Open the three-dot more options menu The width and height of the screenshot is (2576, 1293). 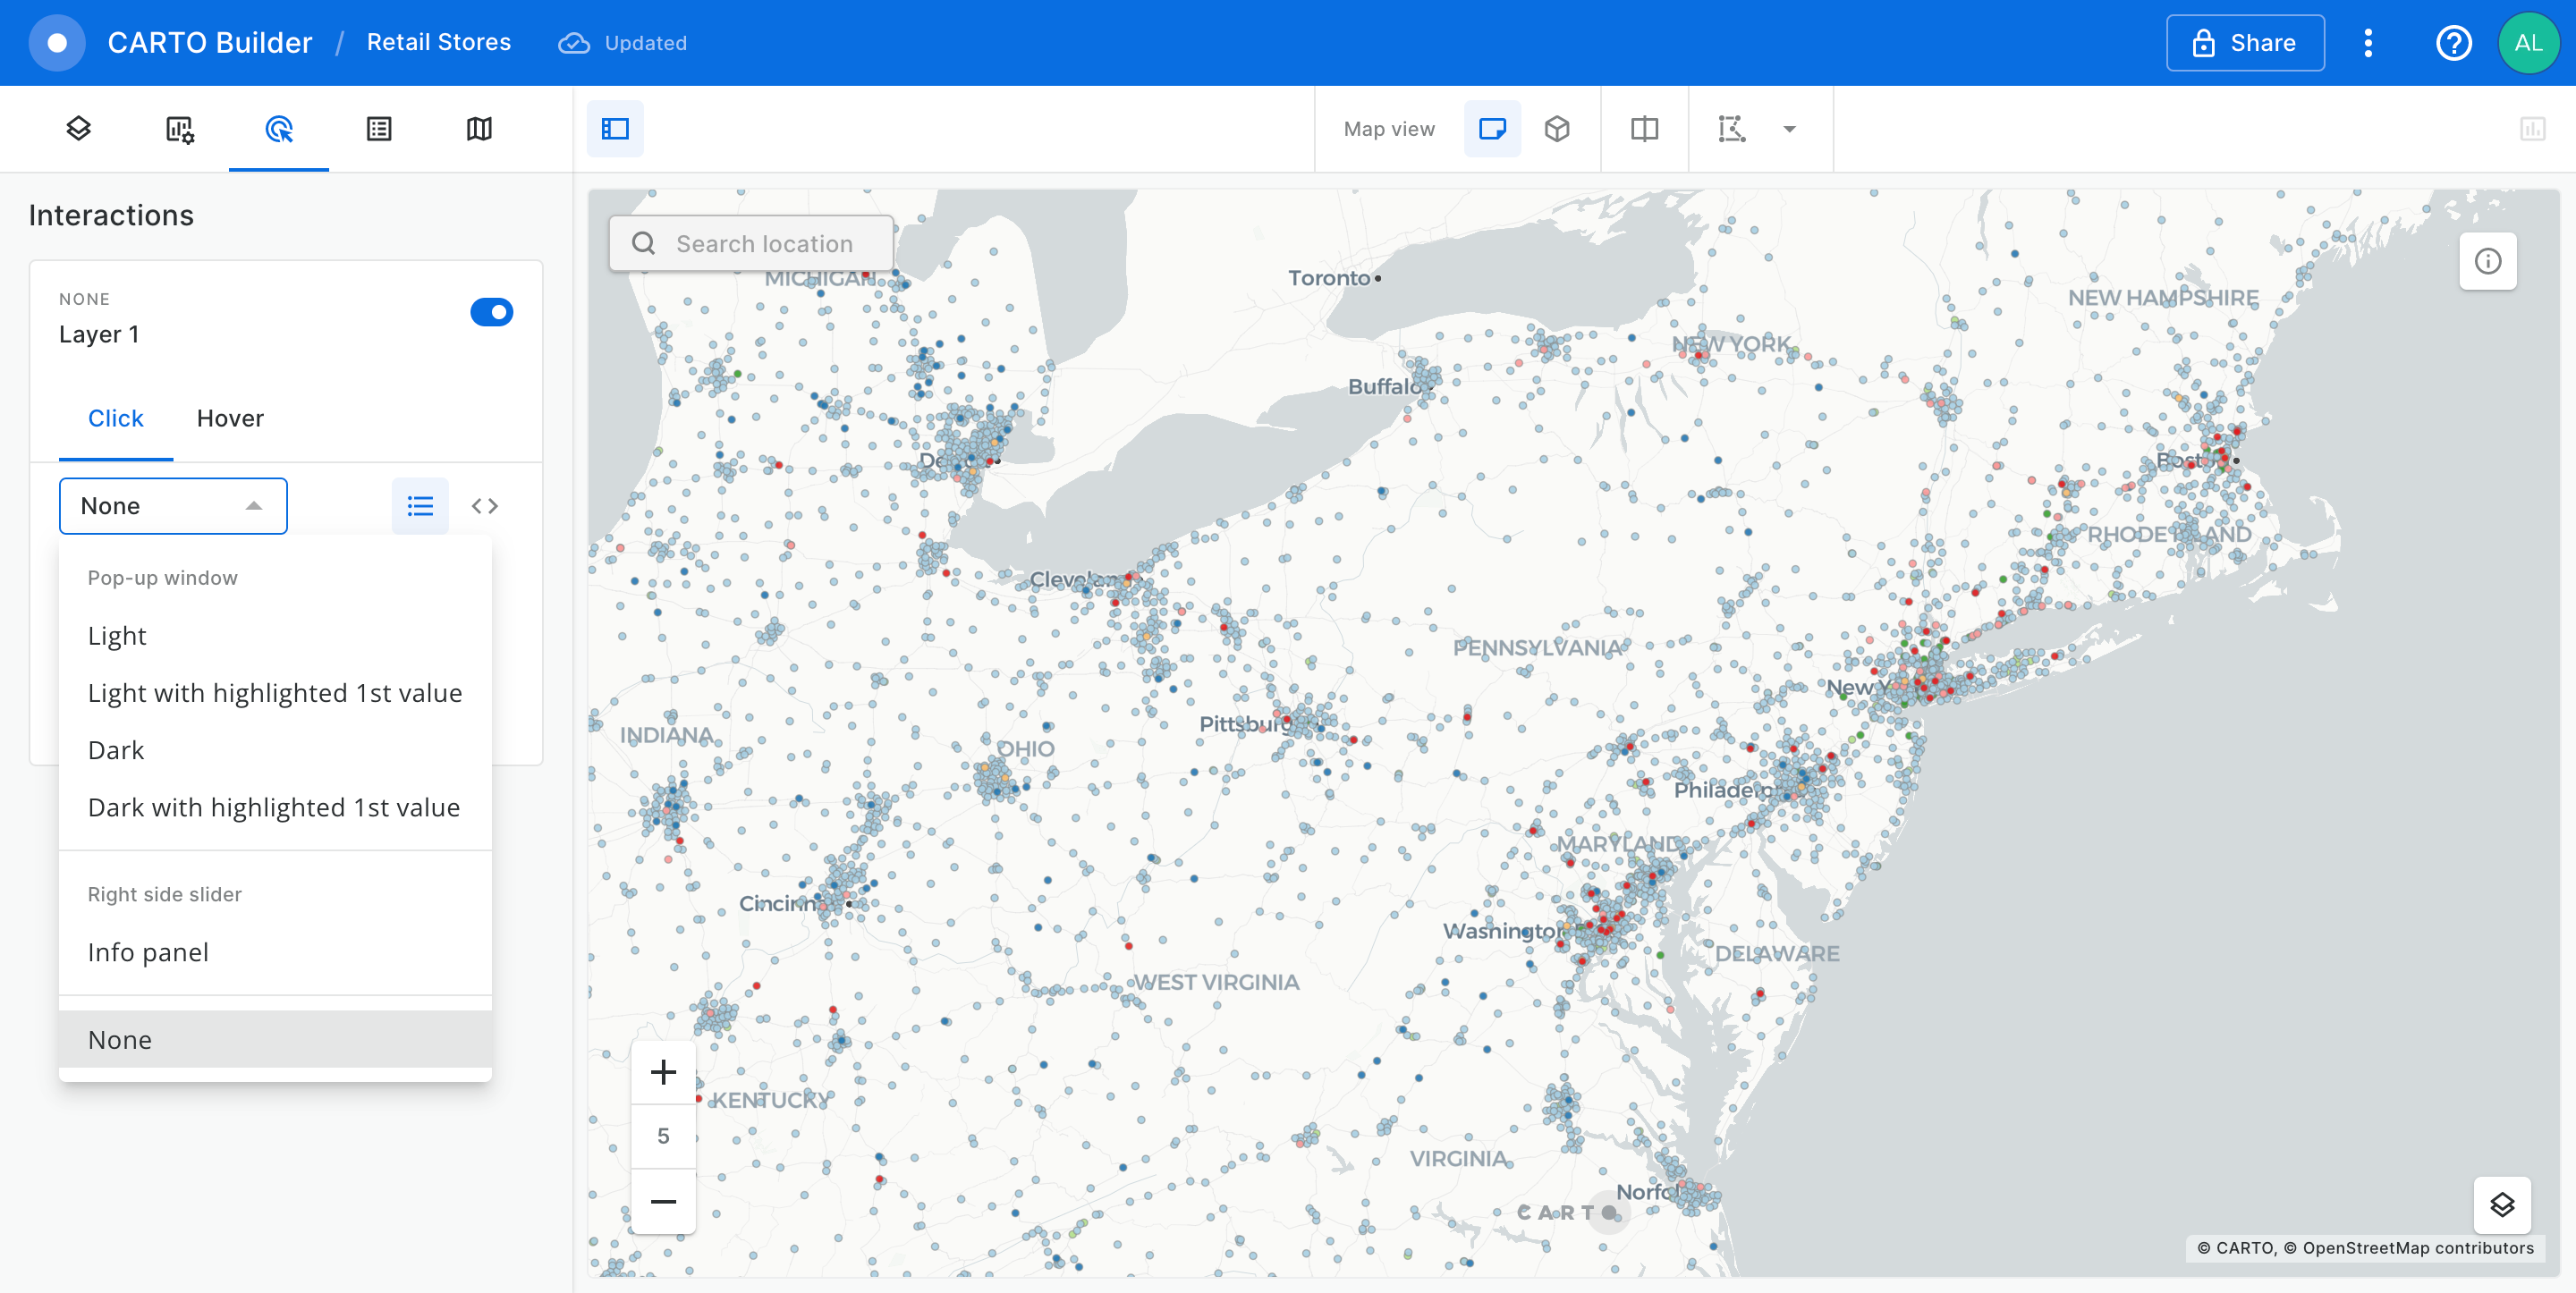2367,43
